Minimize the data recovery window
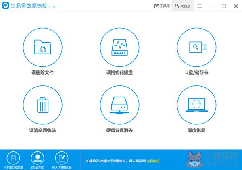The height and width of the screenshot is (170, 242). tap(212, 6)
